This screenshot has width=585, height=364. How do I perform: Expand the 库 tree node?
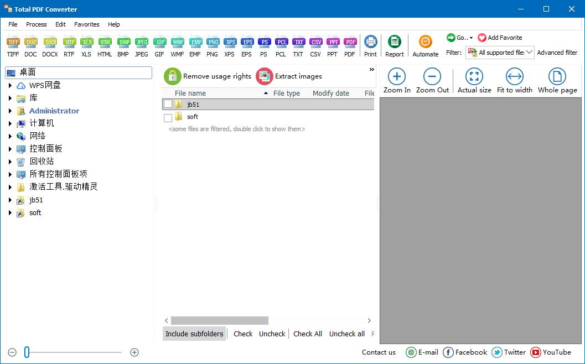pos(11,98)
